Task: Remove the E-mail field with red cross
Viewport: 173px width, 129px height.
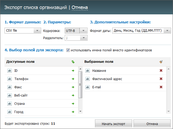Action: point(161,87)
